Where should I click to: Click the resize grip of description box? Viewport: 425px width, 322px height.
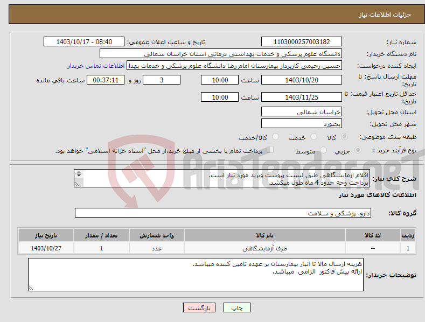click(77, 184)
